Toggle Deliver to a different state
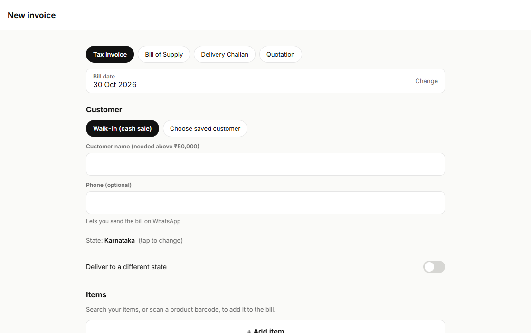 tap(434, 267)
